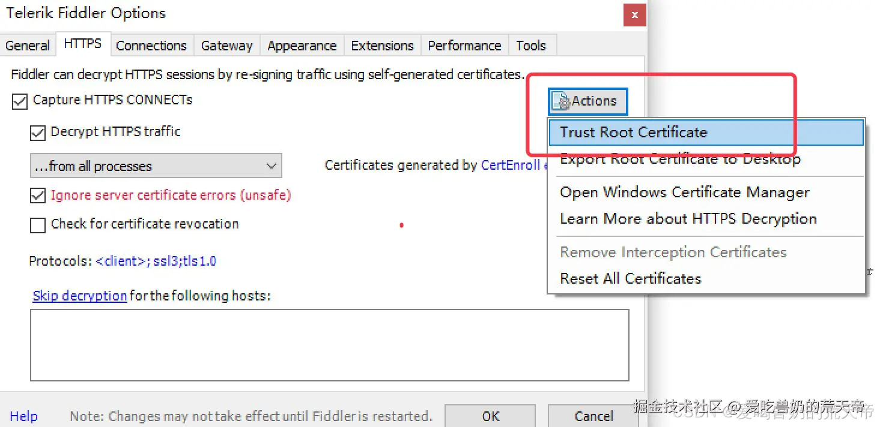The width and height of the screenshot is (877, 427).
Task: Switch to the Extensions tab
Action: pos(383,46)
